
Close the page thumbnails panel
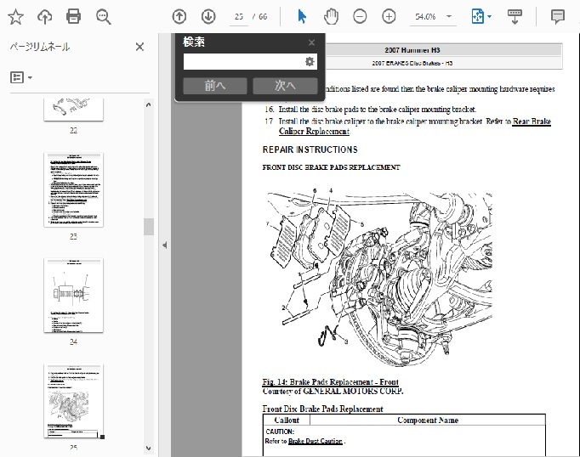139,47
